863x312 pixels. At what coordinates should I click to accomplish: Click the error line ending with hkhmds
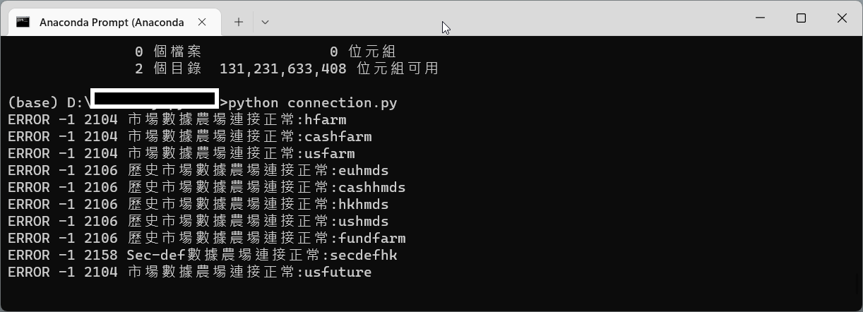point(198,204)
